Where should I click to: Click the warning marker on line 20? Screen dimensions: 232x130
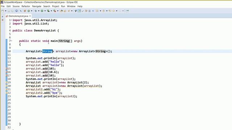coord(7,86)
